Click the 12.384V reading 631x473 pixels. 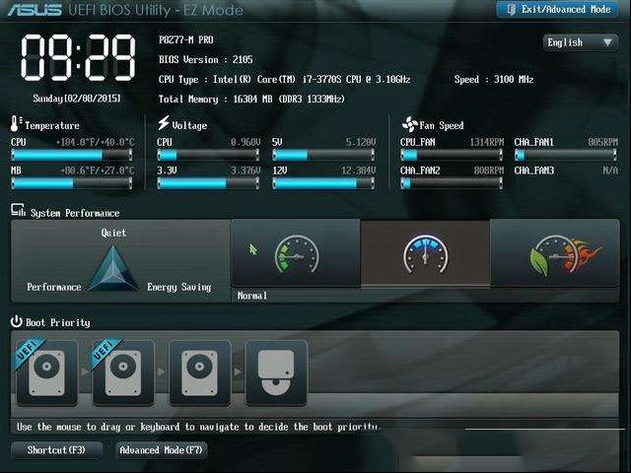pyautogui.click(x=359, y=170)
